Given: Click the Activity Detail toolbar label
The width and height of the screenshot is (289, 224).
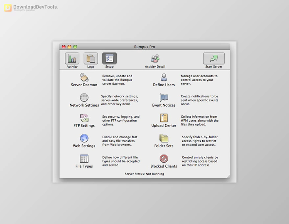Looking at the screenshot, I should click(x=155, y=66).
